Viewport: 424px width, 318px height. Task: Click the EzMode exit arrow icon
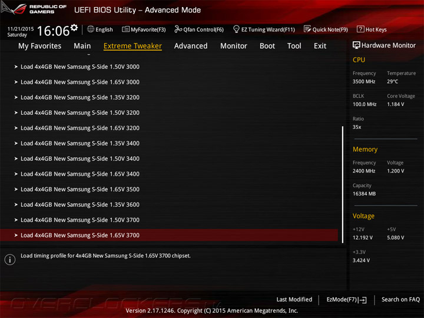click(x=363, y=300)
